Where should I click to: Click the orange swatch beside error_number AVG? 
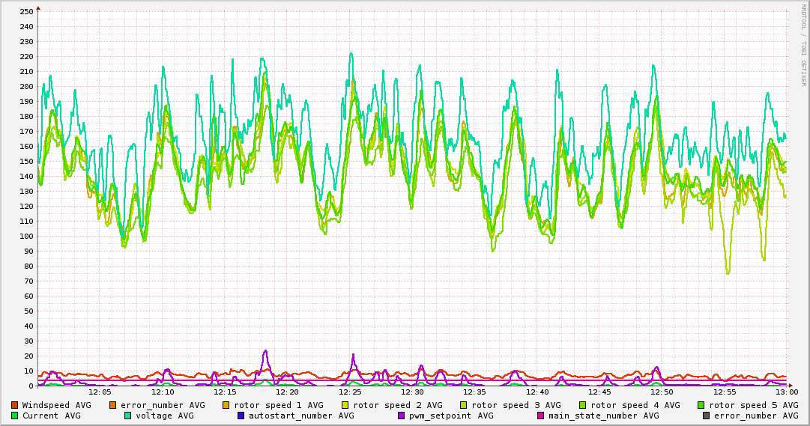[113, 405]
